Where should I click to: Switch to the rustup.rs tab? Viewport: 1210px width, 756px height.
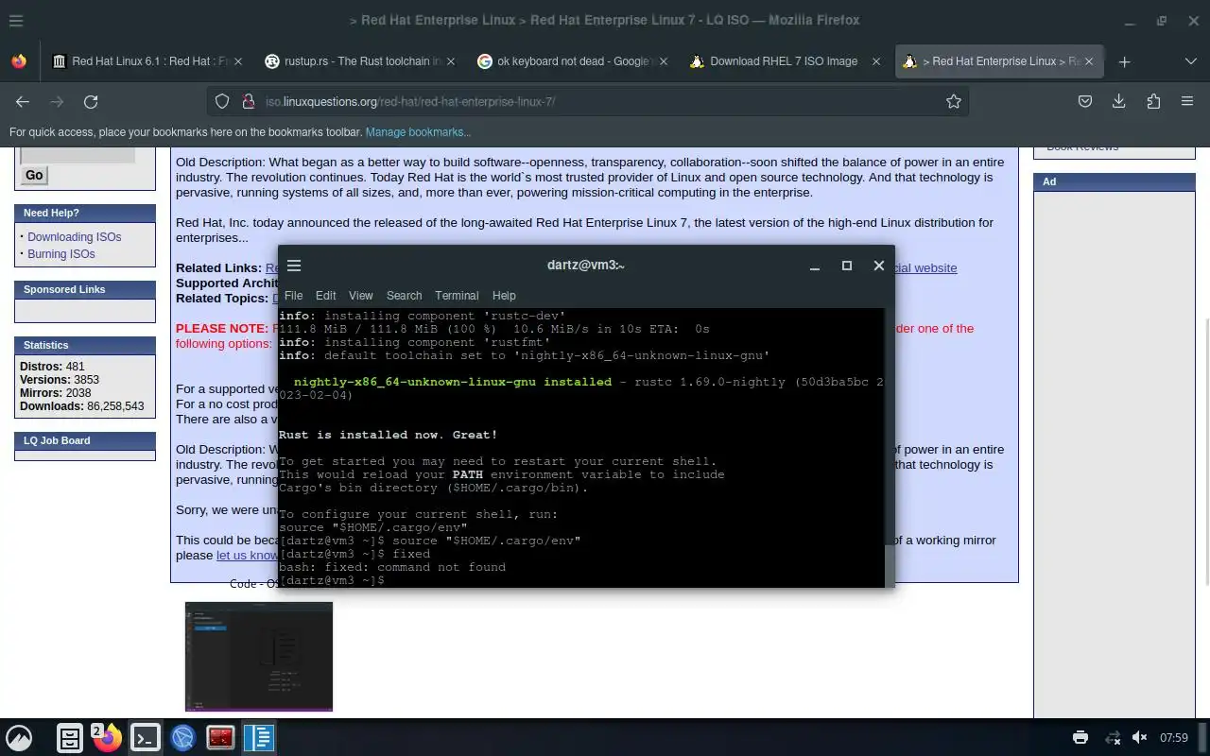[360, 61]
